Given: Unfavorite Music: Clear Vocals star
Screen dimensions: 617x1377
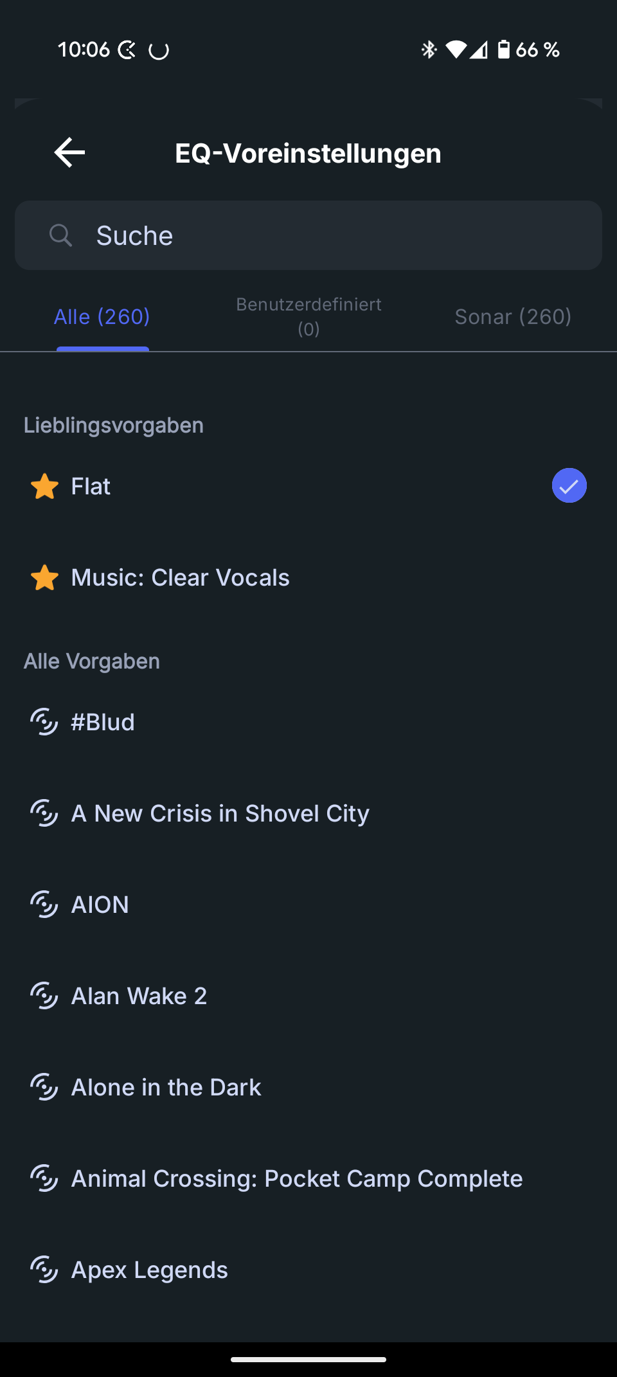Looking at the screenshot, I should click(44, 578).
